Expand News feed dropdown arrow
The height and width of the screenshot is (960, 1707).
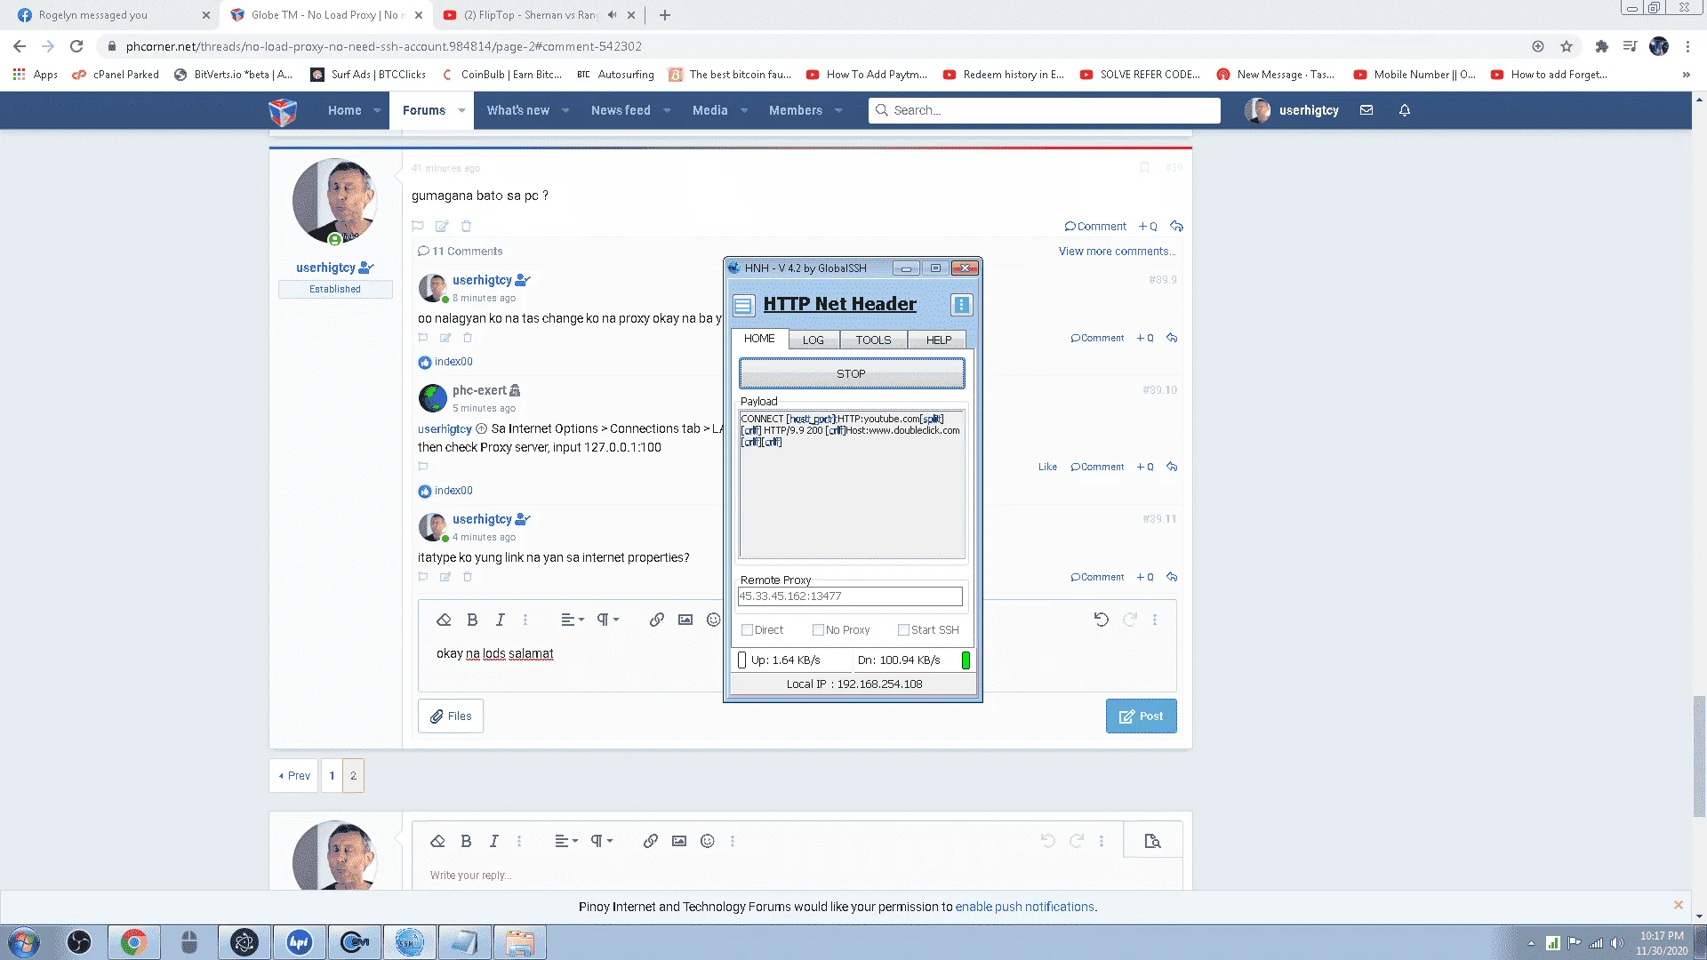(x=667, y=110)
